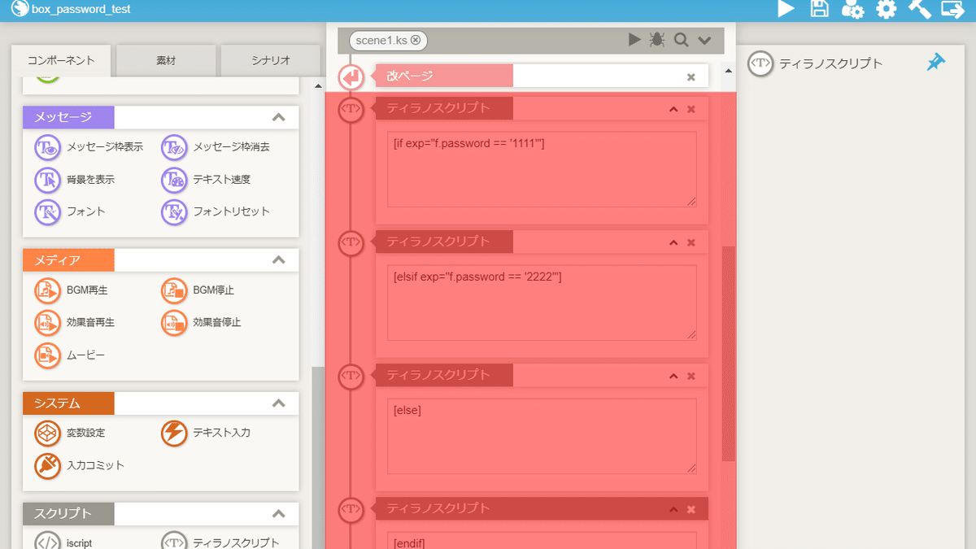
Task: Click the component panel vertical scrollbar
Action: coord(318,457)
